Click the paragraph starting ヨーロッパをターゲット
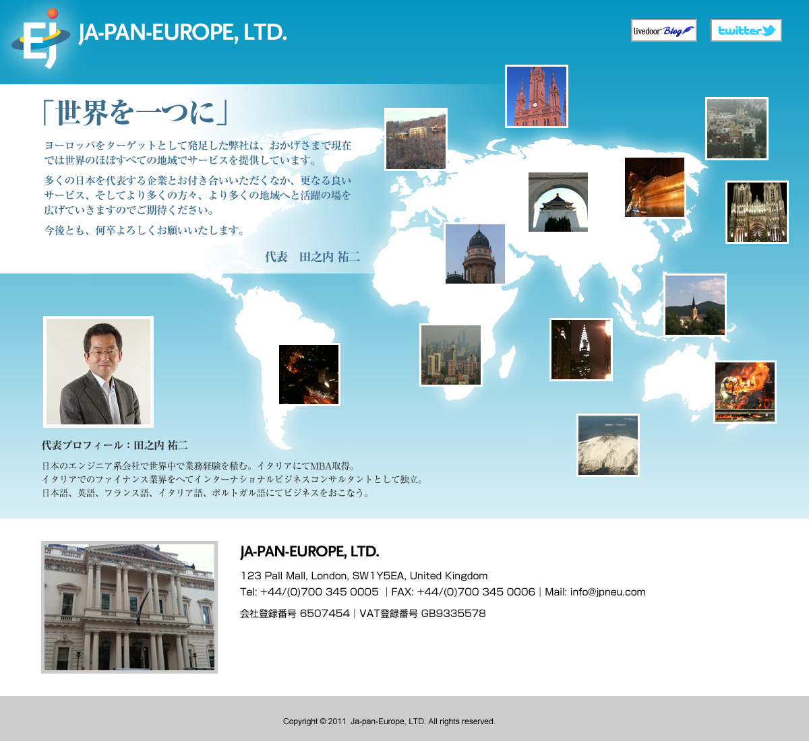The height and width of the screenshot is (741, 809). coord(198,153)
